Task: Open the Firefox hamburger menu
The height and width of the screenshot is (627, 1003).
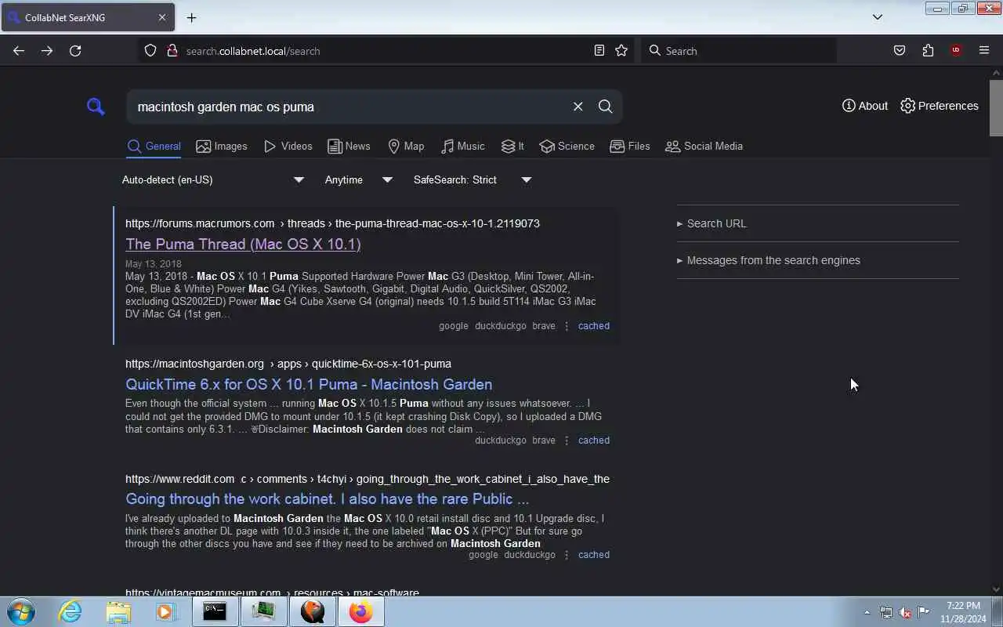Action: pyautogui.click(x=984, y=51)
